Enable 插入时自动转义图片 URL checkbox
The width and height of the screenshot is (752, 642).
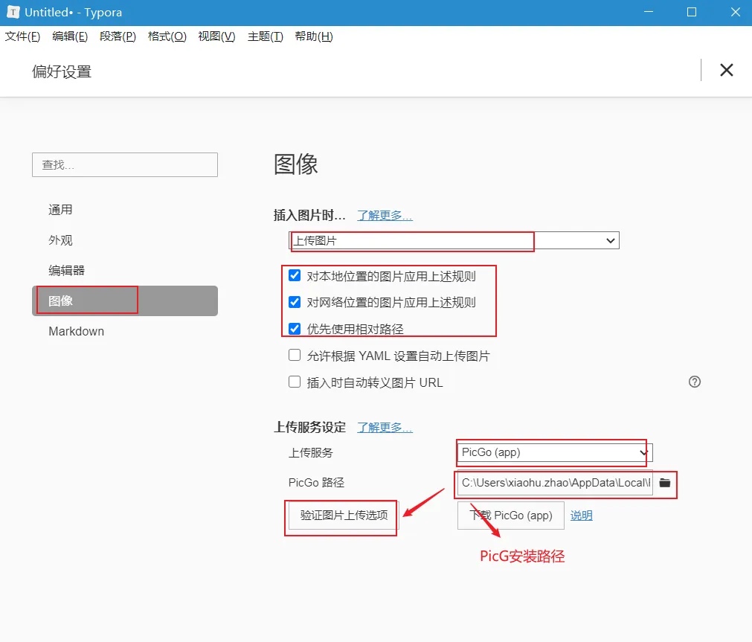[x=295, y=382]
